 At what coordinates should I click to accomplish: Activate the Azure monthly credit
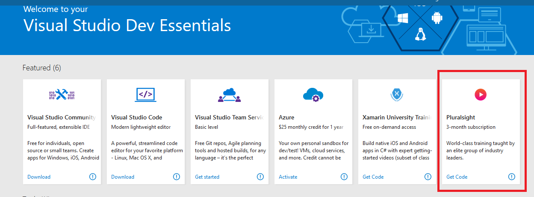[x=288, y=177]
